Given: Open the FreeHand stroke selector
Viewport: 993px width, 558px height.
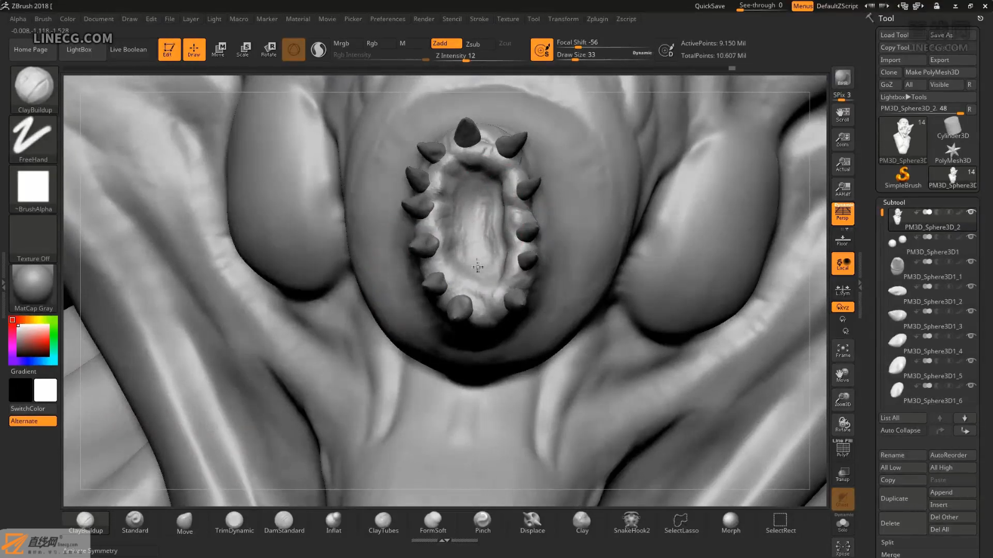Looking at the screenshot, I should coord(34,140).
